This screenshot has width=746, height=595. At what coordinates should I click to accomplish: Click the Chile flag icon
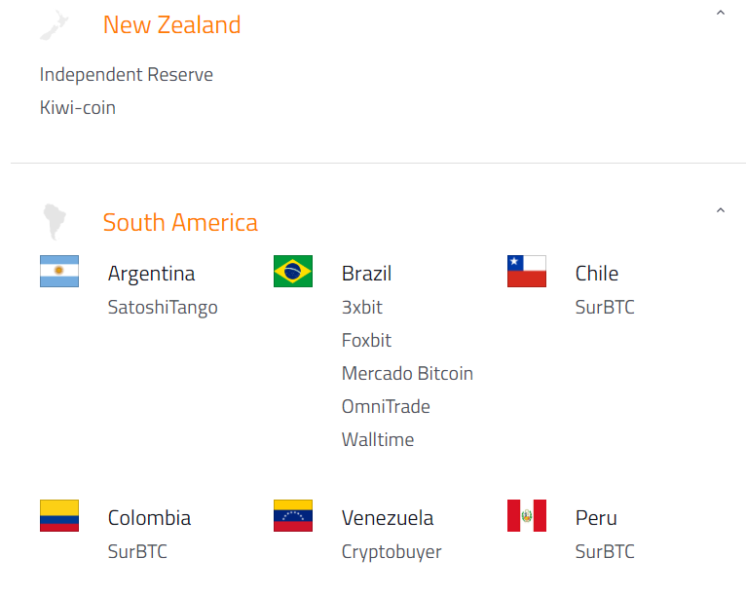pyautogui.click(x=527, y=272)
